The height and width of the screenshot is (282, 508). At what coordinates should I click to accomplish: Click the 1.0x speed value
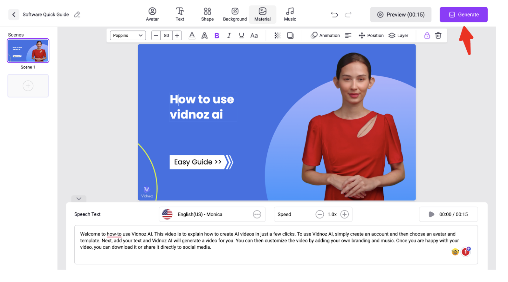click(332, 214)
